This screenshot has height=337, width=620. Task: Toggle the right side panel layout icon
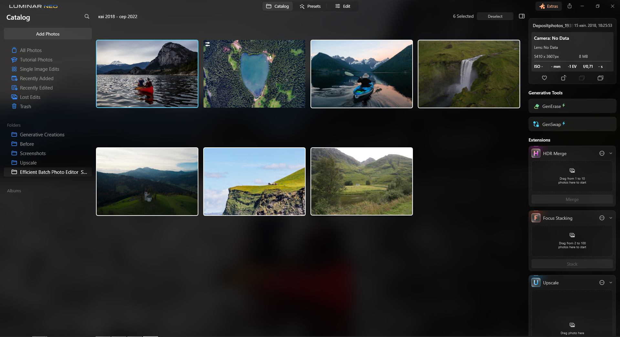point(522,16)
